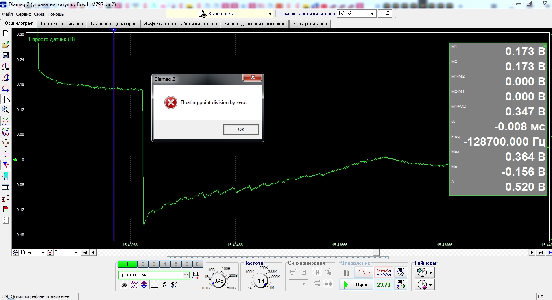This screenshot has height=300, width=552.
Task: Click the pause button in Управление
Action: coord(347,272)
